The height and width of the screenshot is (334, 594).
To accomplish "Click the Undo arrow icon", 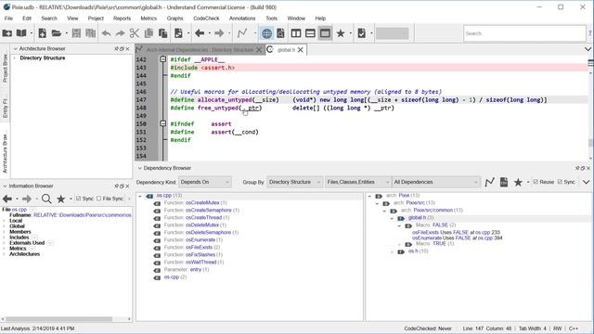I will point(107,33).
